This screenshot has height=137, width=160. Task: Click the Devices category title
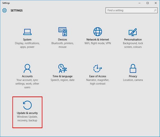62,40
